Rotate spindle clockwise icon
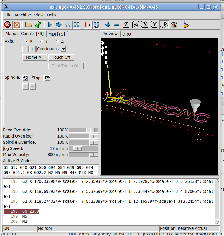Screen dimensions: 224x236 (47, 78)
